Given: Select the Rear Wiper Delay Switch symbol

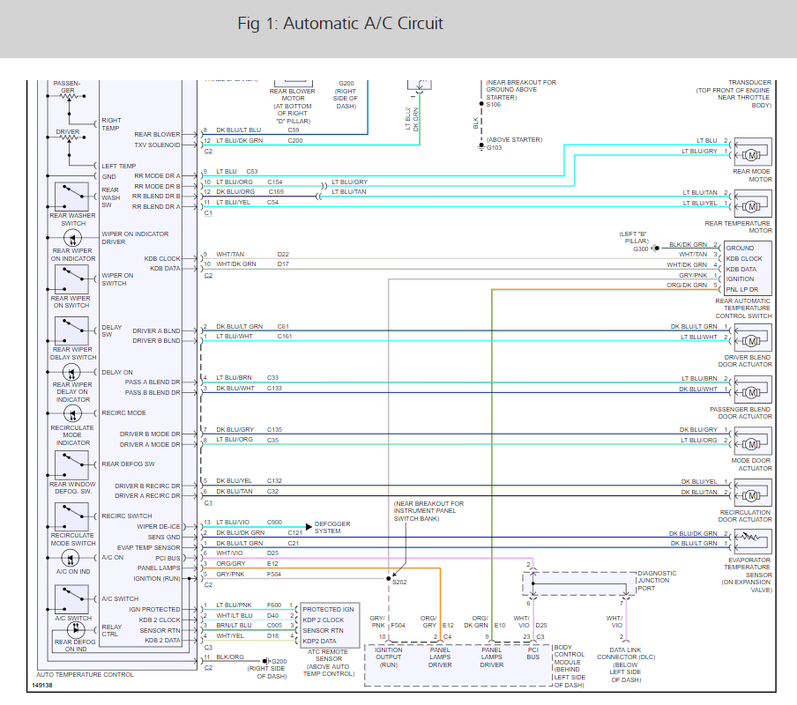Looking at the screenshot, I should click(73, 330).
